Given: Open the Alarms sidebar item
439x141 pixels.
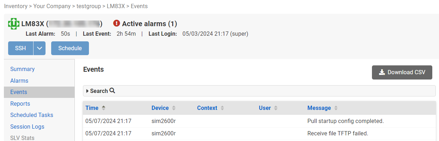Looking at the screenshot, I should tap(19, 81).
